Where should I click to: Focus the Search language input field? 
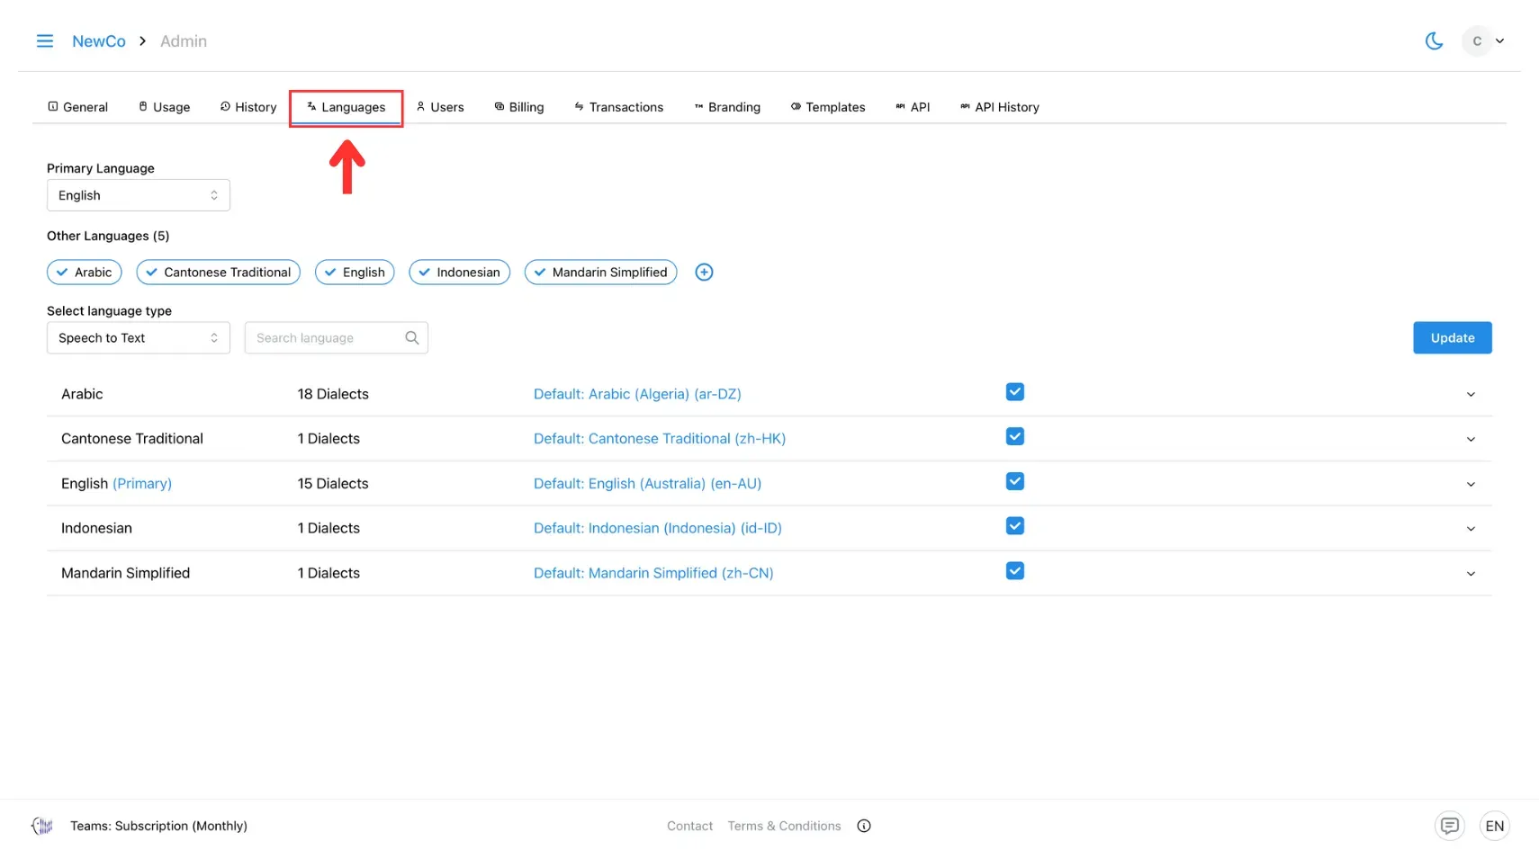[x=337, y=338]
